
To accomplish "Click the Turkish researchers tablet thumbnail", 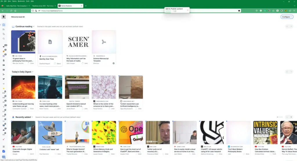I will pos(131,87).
